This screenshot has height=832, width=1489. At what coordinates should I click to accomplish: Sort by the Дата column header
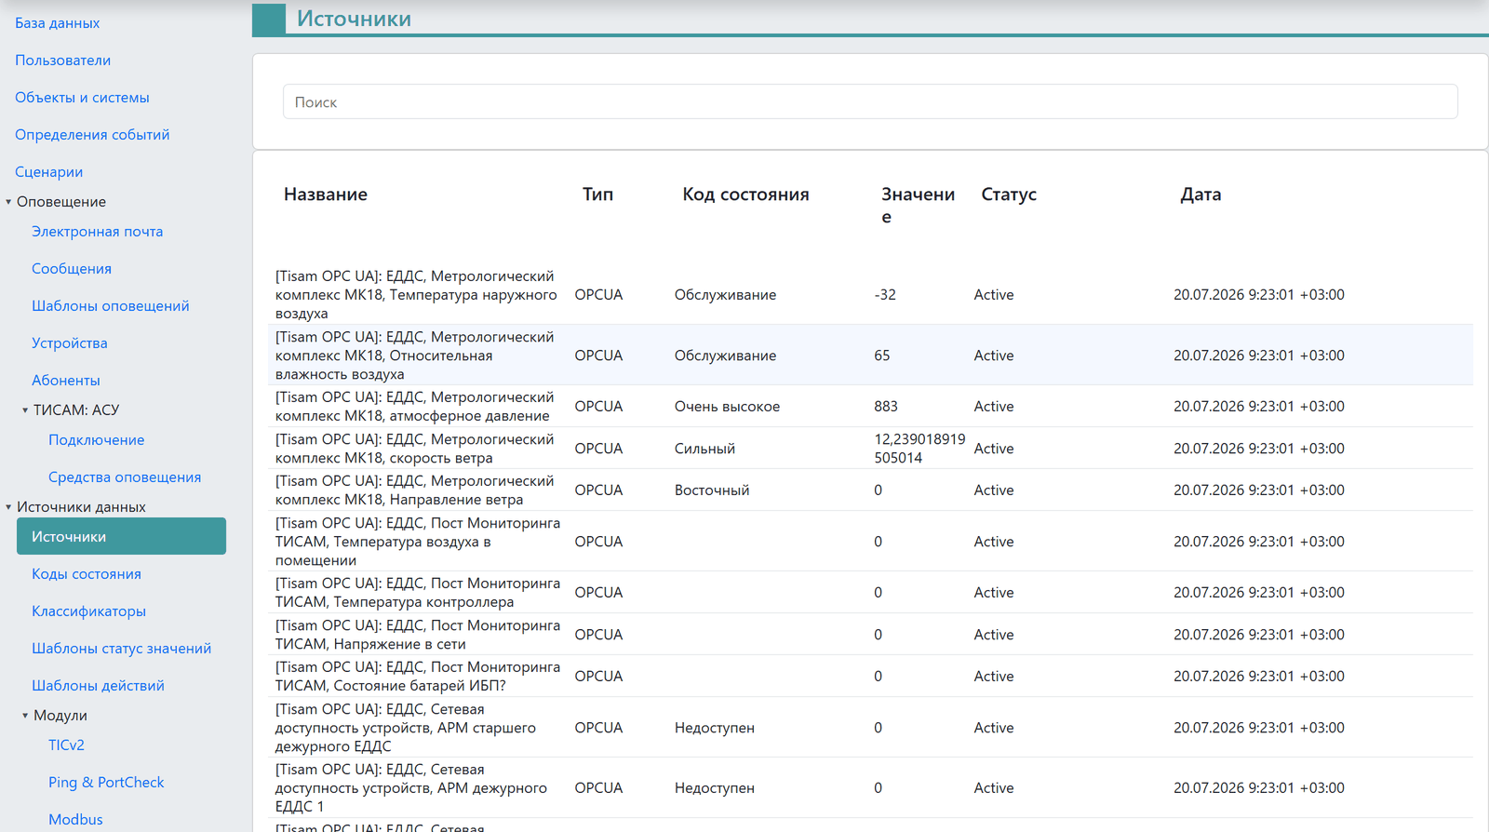[x=1201, y=194]
